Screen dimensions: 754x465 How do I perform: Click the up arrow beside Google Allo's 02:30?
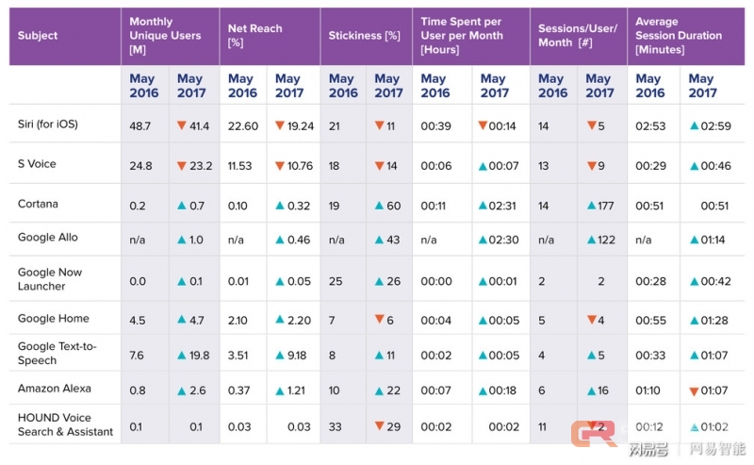click(484, 240)
